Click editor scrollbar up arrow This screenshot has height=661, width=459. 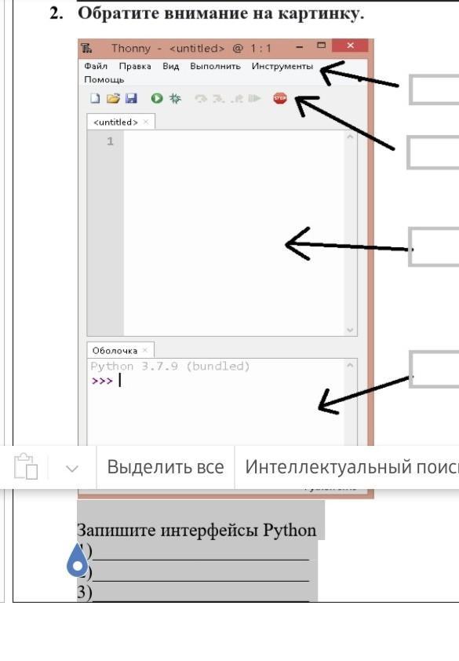click(x=350, y=137)
